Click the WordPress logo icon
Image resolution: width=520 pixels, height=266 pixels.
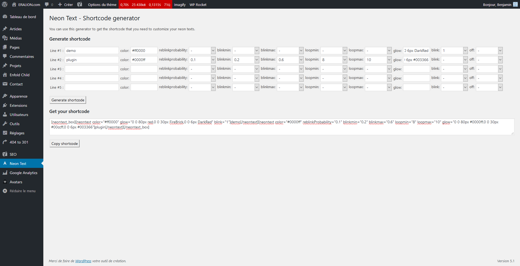5,5
